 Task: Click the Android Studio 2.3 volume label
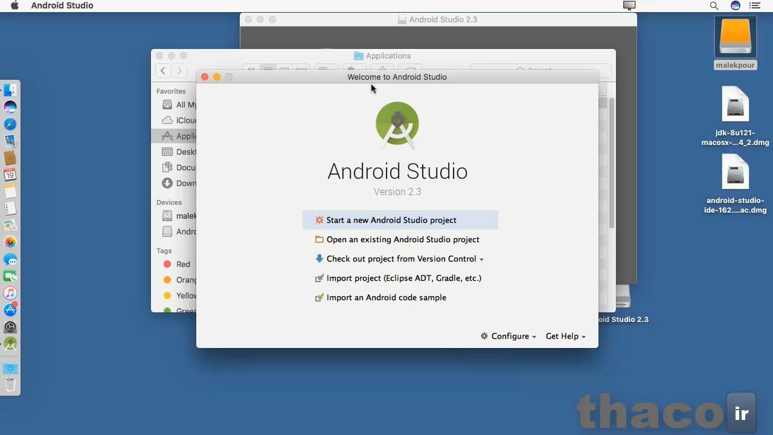tap(624, 319)
